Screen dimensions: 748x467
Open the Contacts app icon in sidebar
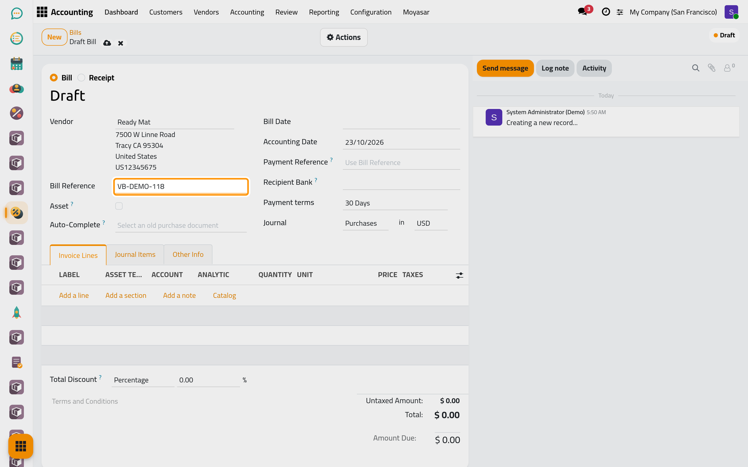(16, 88)
